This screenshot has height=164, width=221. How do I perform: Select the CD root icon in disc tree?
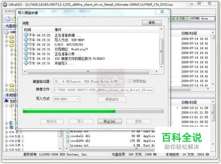pyautogui.click(x=6, y=32)
